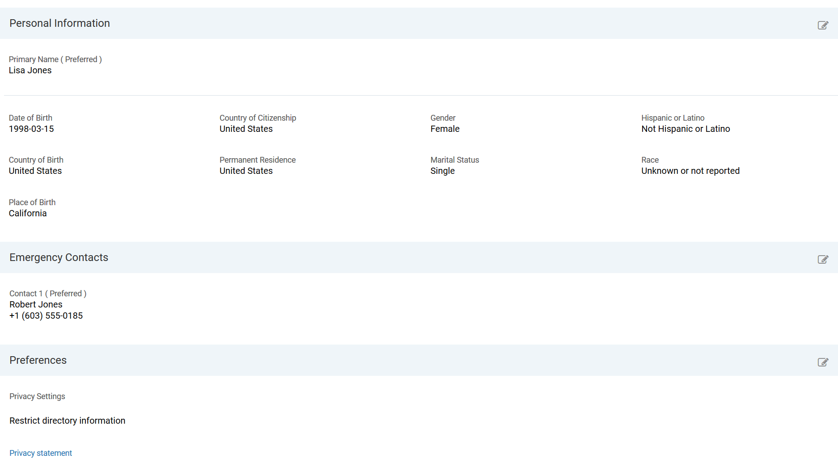The image size is (838, 463).
Task: Expand the Preferences section header
Action: point(38,360)
